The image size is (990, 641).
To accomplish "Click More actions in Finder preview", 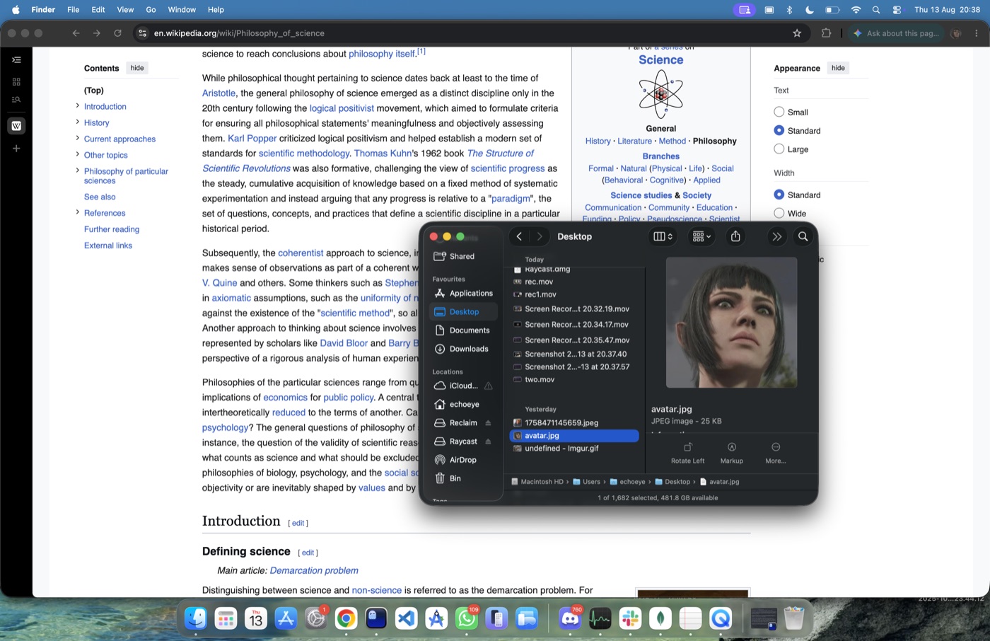I will [x=775, y=453].
